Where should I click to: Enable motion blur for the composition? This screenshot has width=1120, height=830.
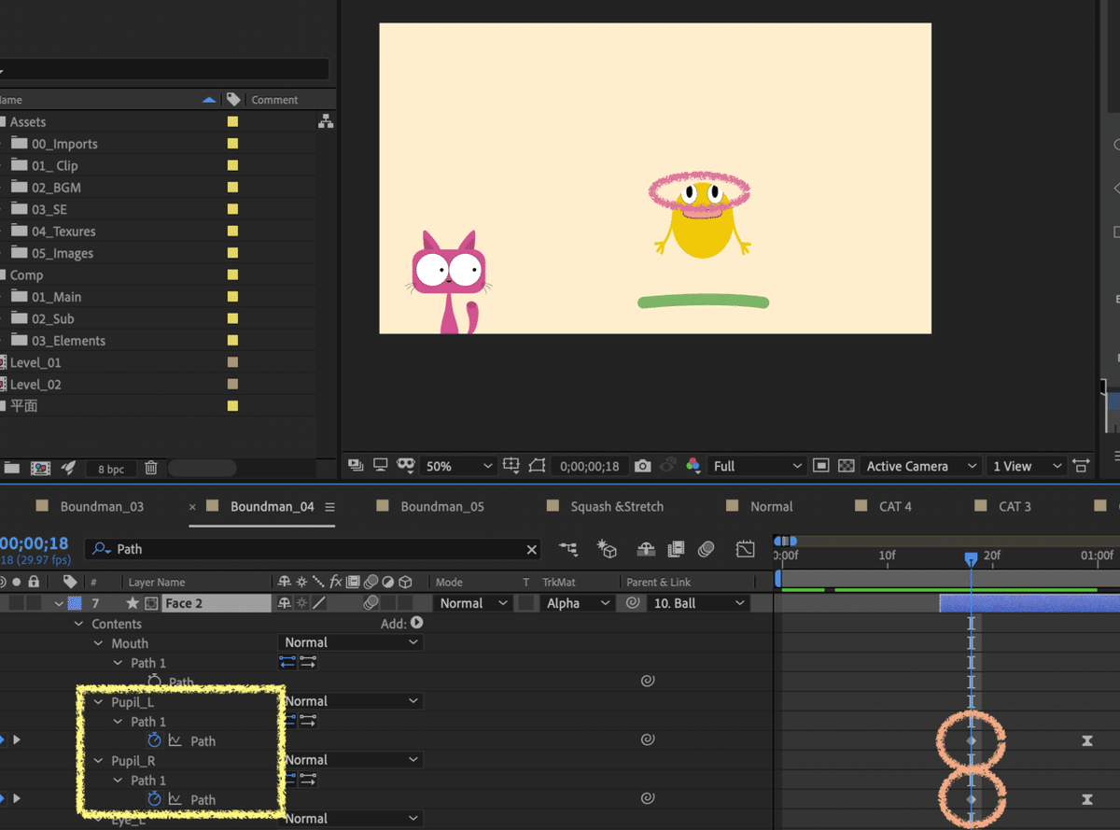click(x=707, y=550)
